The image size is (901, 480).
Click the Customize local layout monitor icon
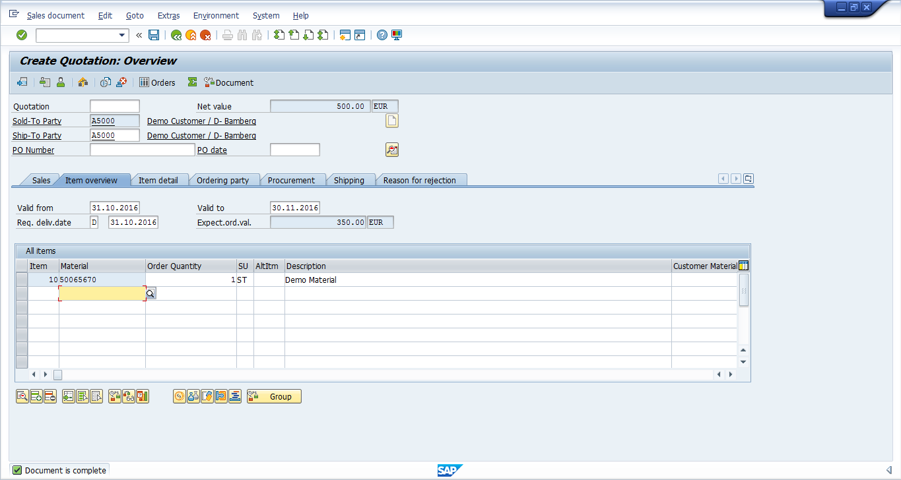pyautogui.click(x=397, y=35)
